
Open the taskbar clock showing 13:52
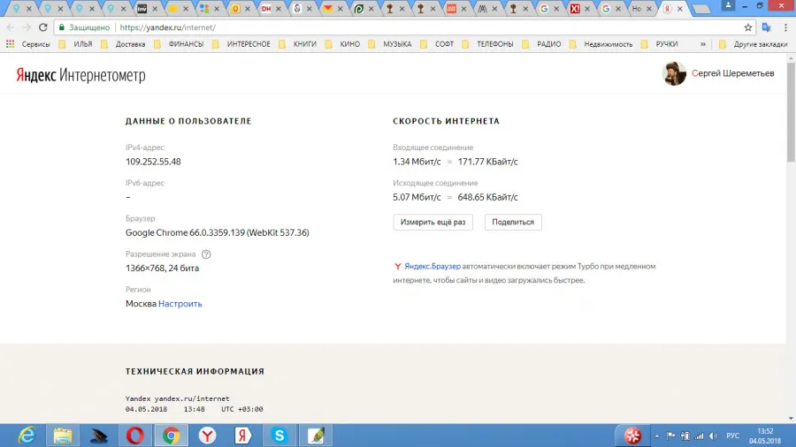tap(765, 436)
